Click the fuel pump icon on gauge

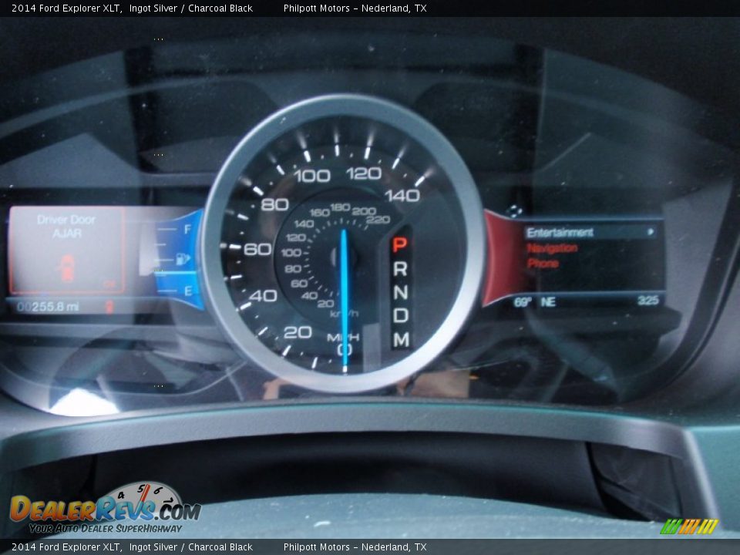183,259
